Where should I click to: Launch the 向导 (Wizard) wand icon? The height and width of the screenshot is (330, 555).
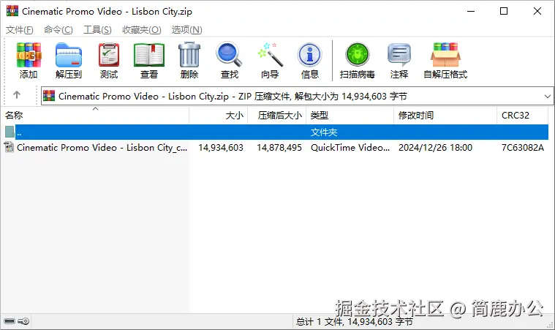tap(270, 55)
